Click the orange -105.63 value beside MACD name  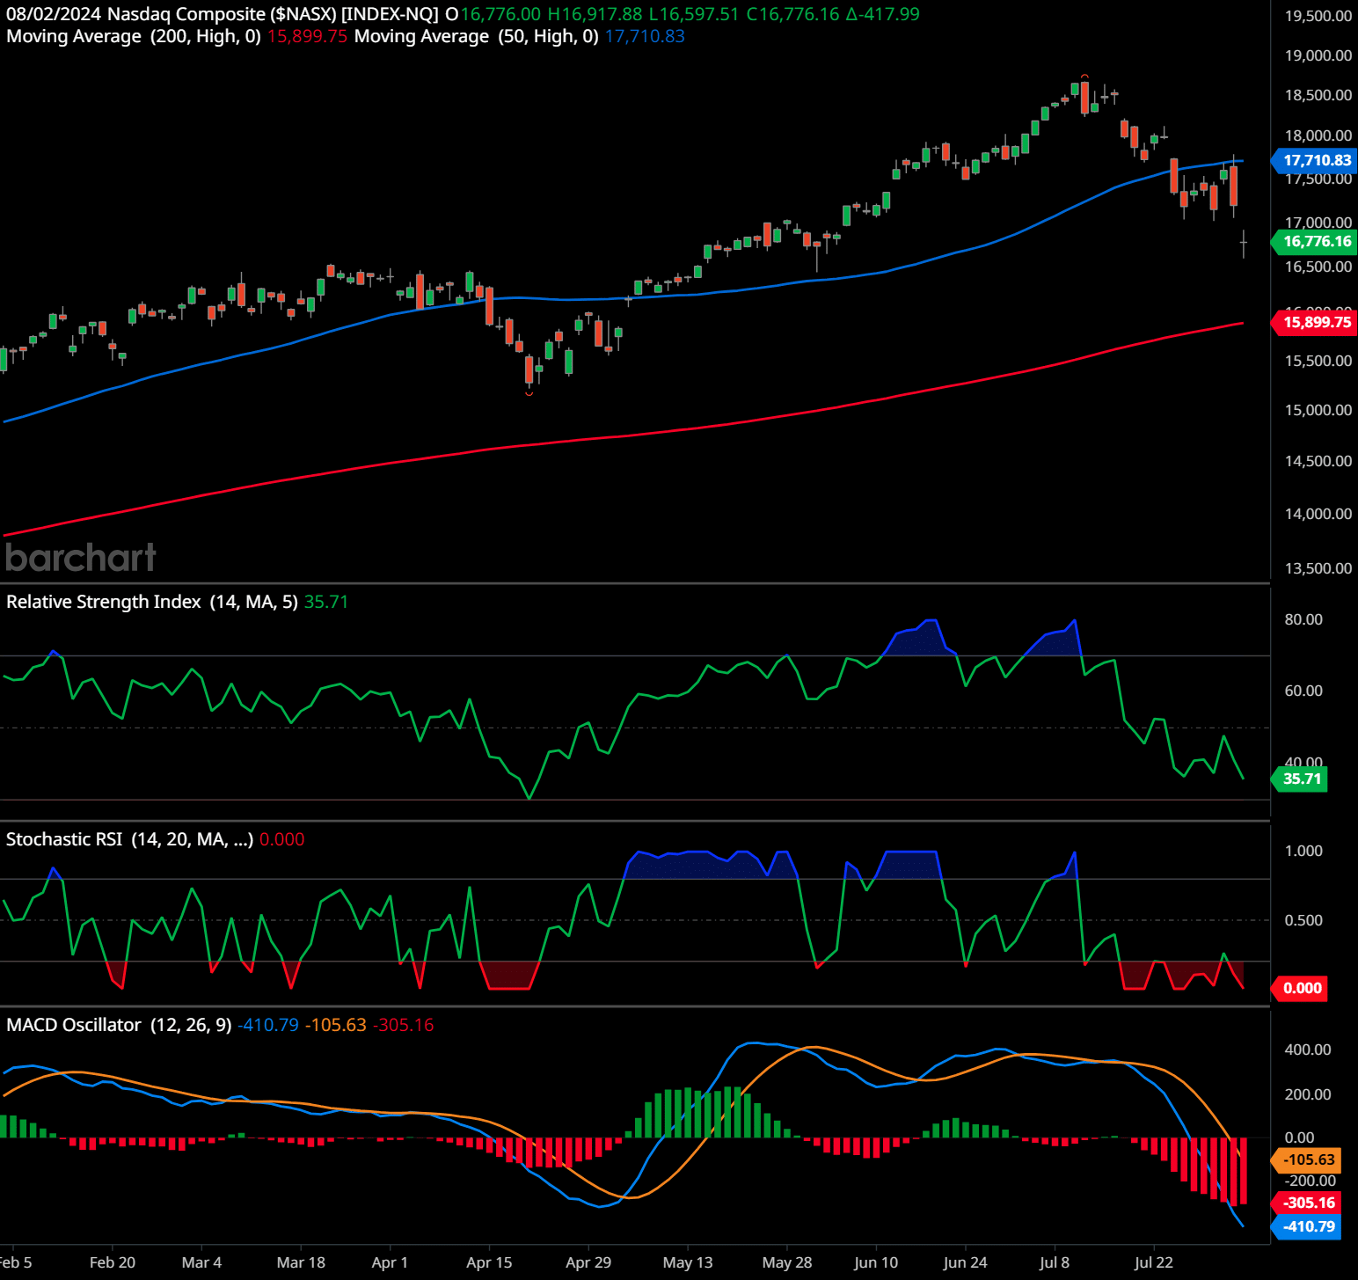point(336,1025)
